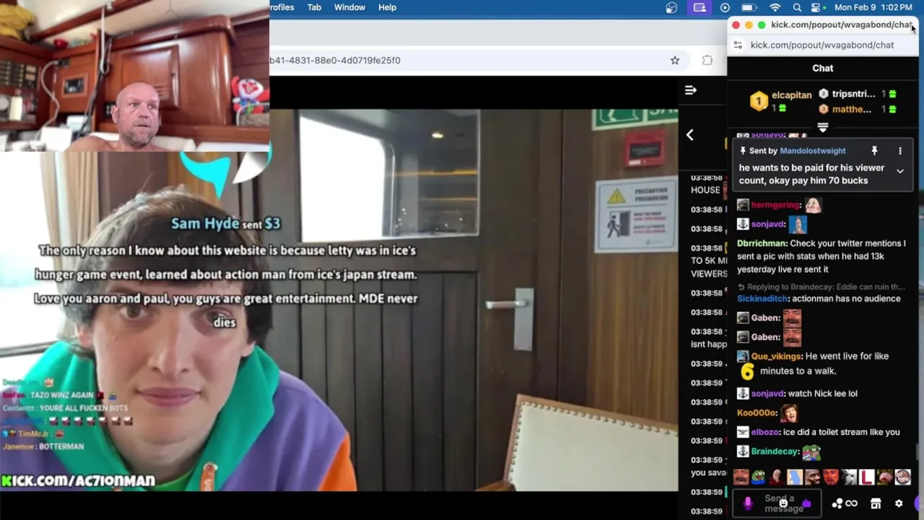Open site information icon in chat popout
This screenshot has height=520, width=924.
[x=737, y=45]
